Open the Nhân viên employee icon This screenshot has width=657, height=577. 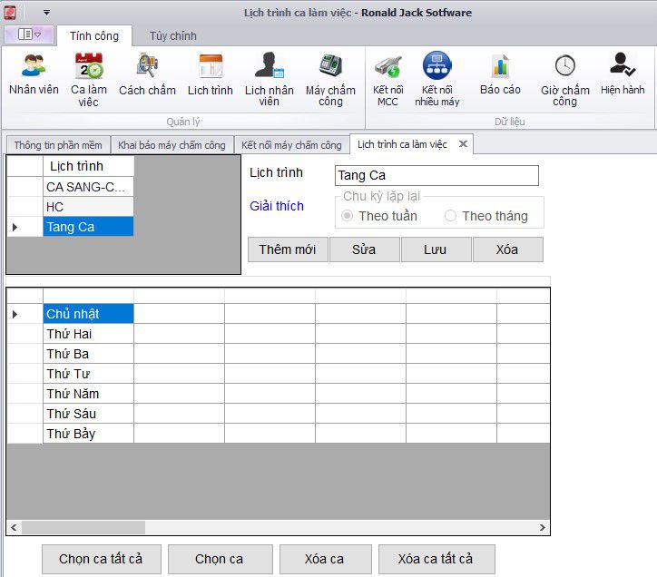tap(34, 67)
